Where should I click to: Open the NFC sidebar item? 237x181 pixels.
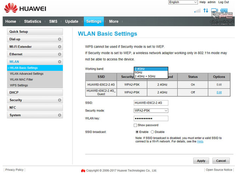(x=35, y=107)
